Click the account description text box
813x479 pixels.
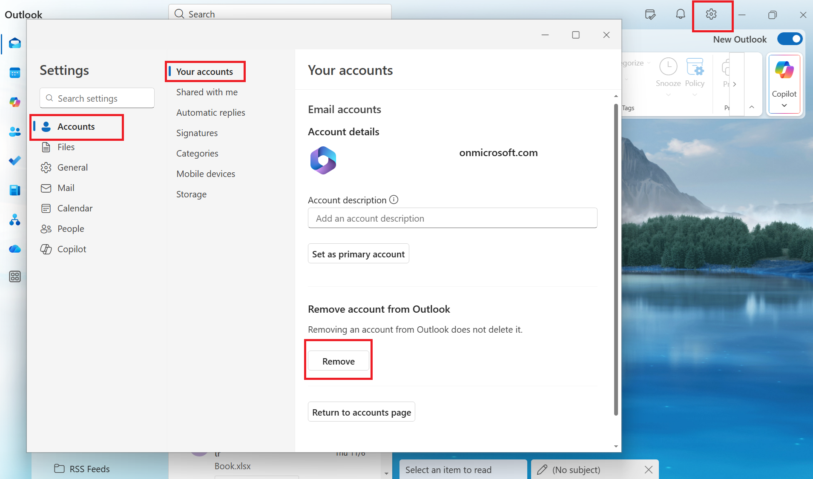pos(453,218)
